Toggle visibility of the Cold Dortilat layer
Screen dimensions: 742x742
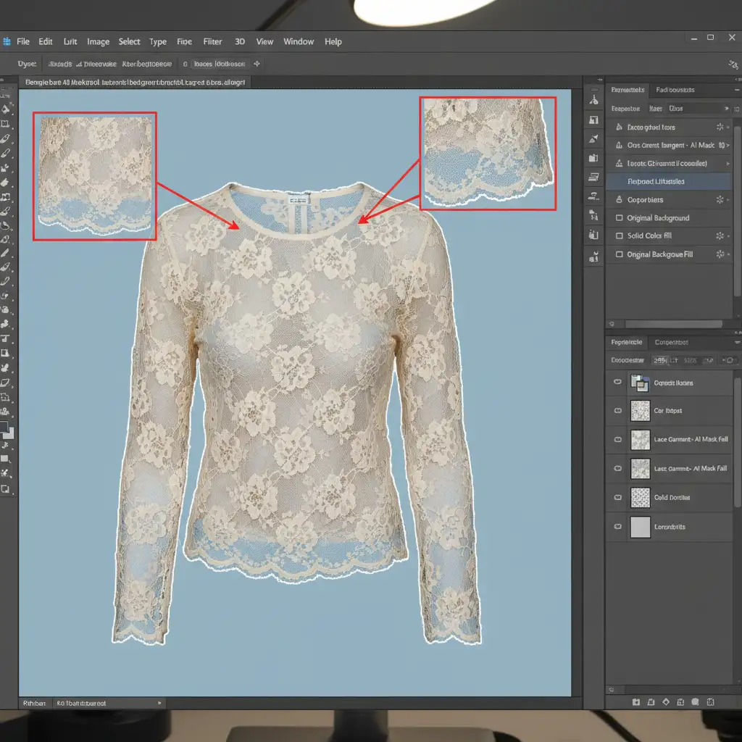click(x=617, y=498)
